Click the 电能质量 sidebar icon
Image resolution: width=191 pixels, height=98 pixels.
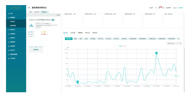tap(9, 34)
